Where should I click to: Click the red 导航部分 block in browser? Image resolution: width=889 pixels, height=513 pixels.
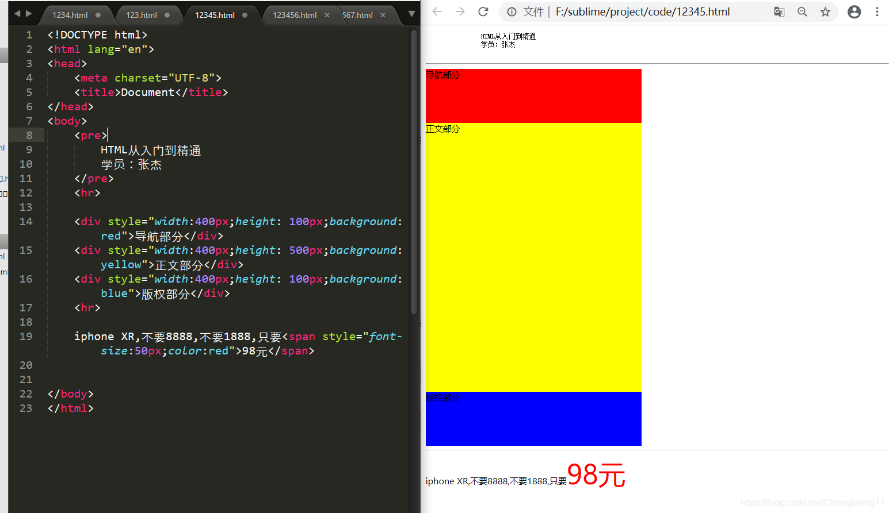pyautogui.click(x=533, y=96)
